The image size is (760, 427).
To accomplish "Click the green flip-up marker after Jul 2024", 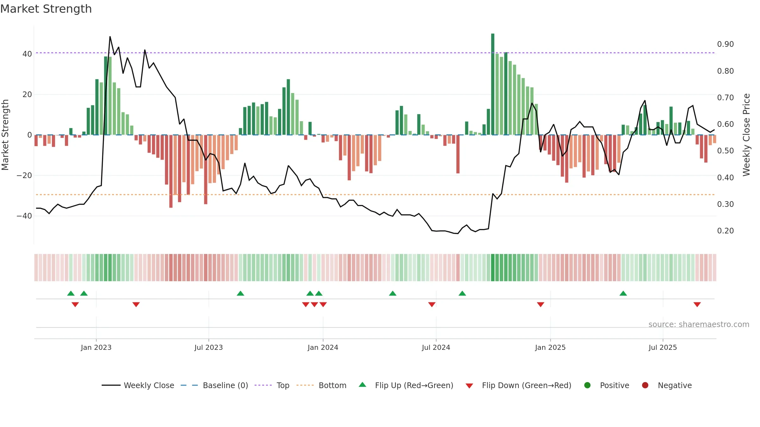I will (x=462, y=293).
